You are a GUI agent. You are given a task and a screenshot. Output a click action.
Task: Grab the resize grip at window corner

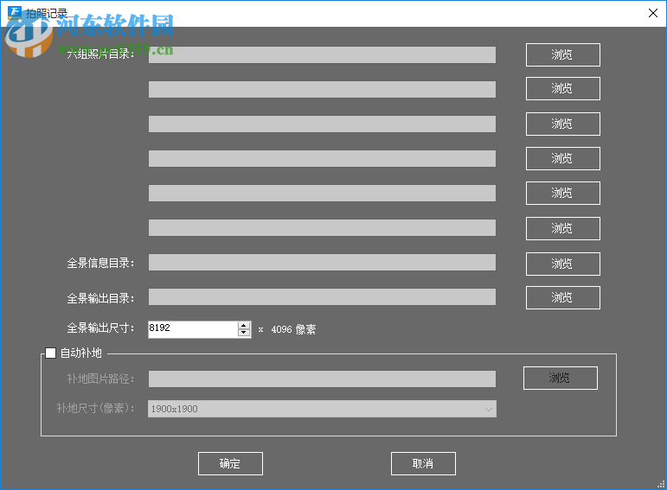(x=662, y=485)
